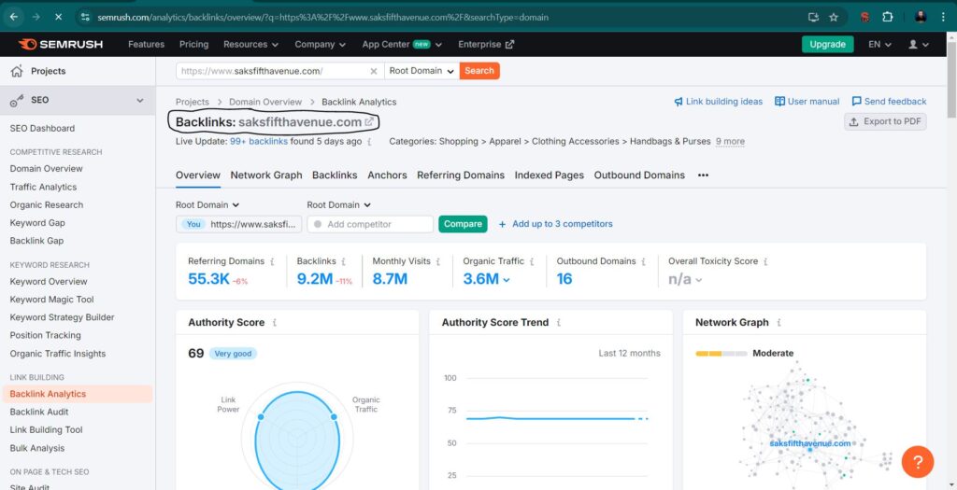
Task: Click Domain Overview breadcrumb
Action: [264, 103]
